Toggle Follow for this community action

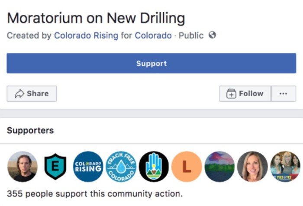click(x=245, y=93)
